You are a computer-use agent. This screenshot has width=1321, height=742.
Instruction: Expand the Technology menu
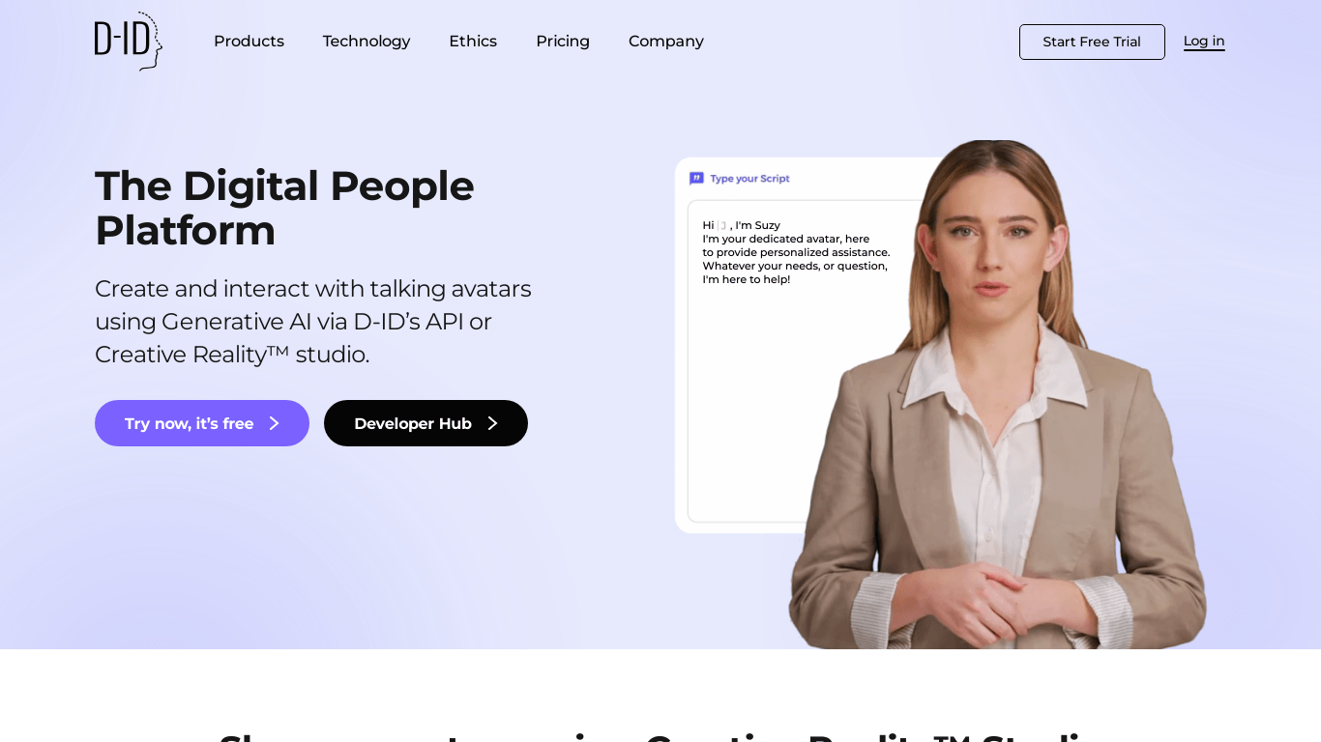(x=367, y=42)
